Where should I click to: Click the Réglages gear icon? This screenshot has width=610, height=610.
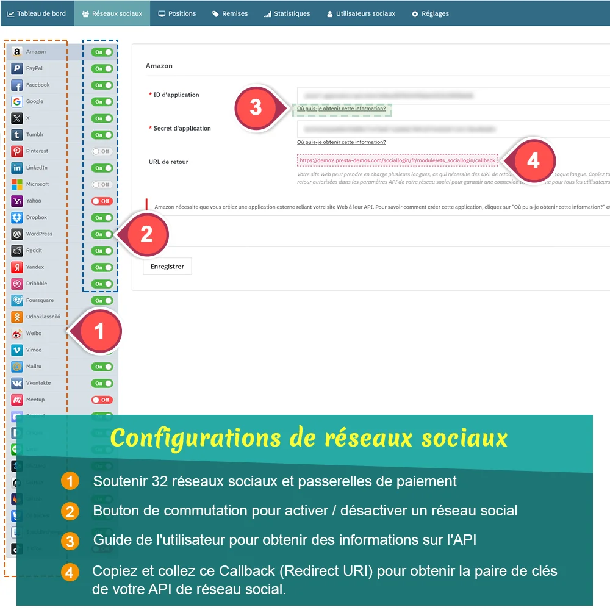[x=415, y=14]
